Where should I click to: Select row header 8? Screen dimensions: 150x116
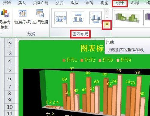10,93
